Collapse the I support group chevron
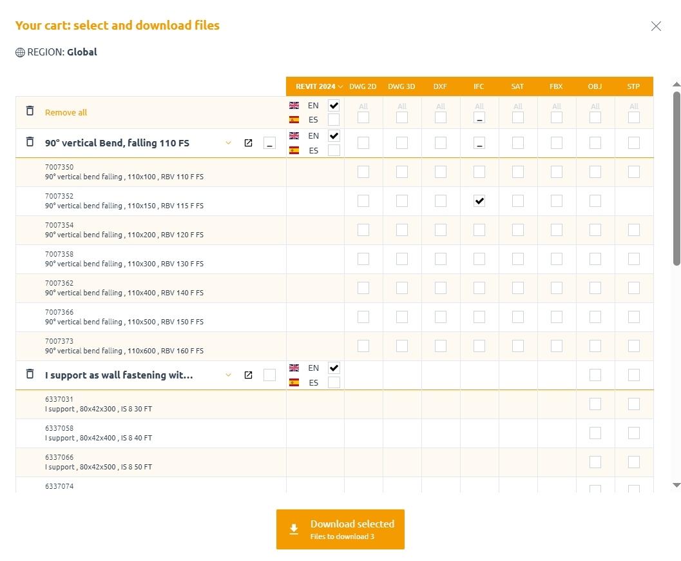 point(228,375)
